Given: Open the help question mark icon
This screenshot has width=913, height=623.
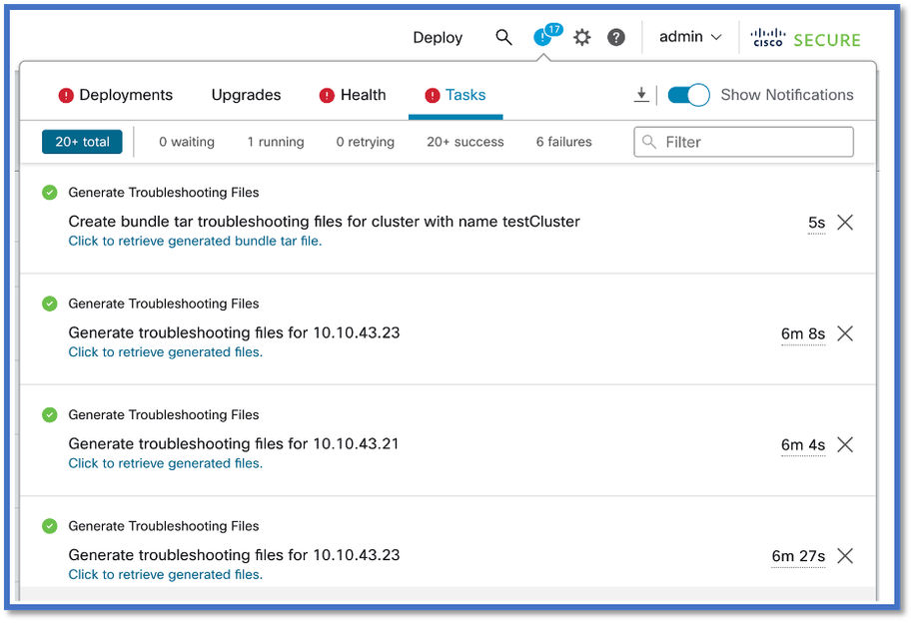Looking at the screenshot, I should click(616, 37).
